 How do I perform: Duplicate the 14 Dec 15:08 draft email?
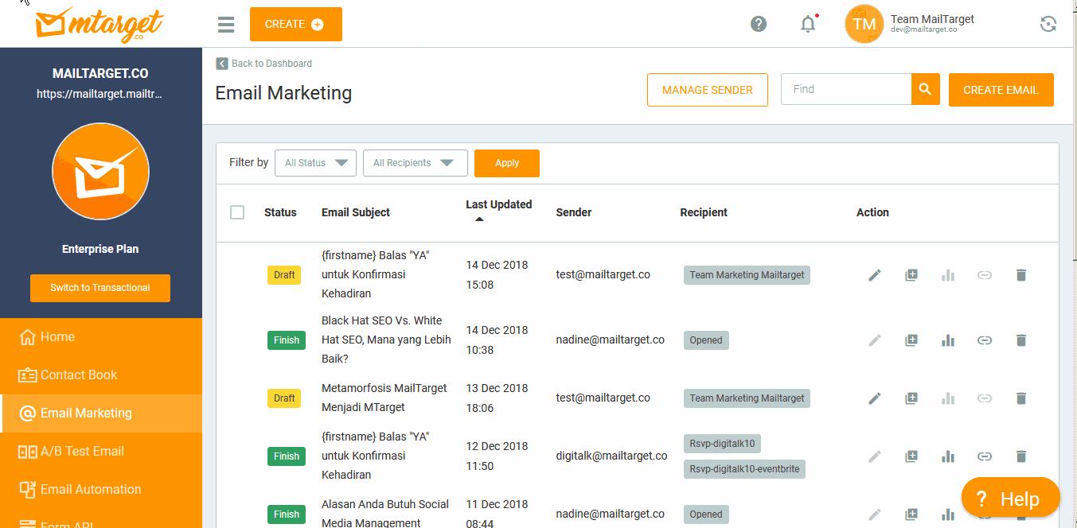pos(911,275)
